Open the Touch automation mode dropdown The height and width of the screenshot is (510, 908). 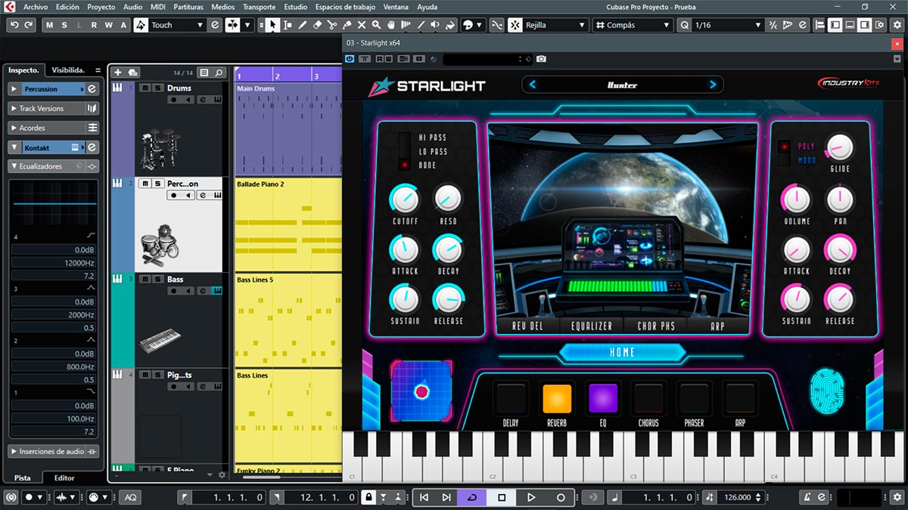178,25
